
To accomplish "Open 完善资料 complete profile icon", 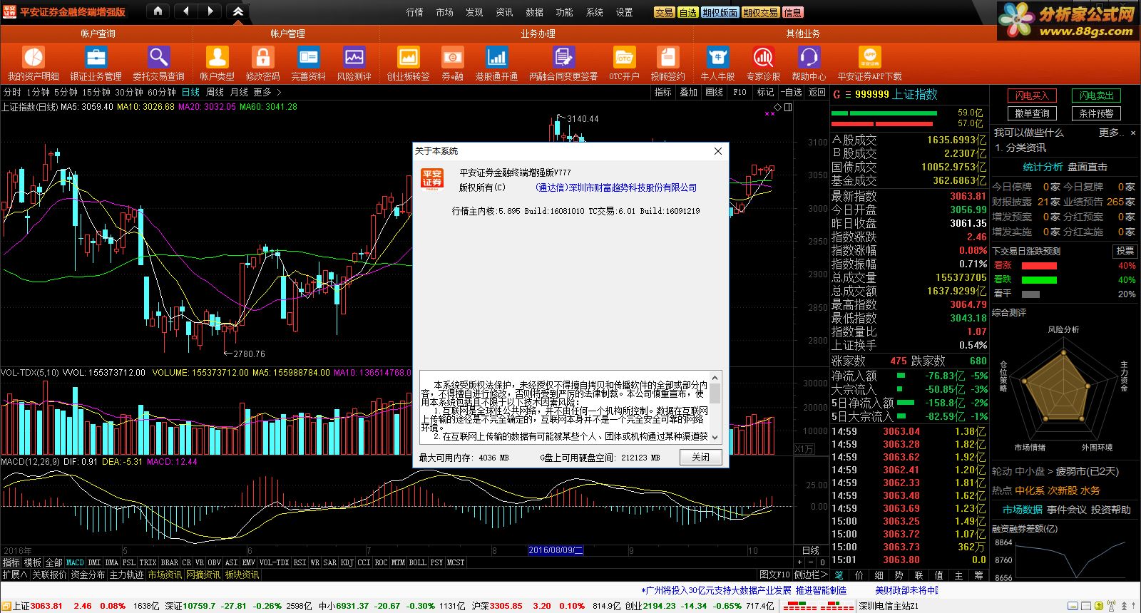I will tap(308, 57).
